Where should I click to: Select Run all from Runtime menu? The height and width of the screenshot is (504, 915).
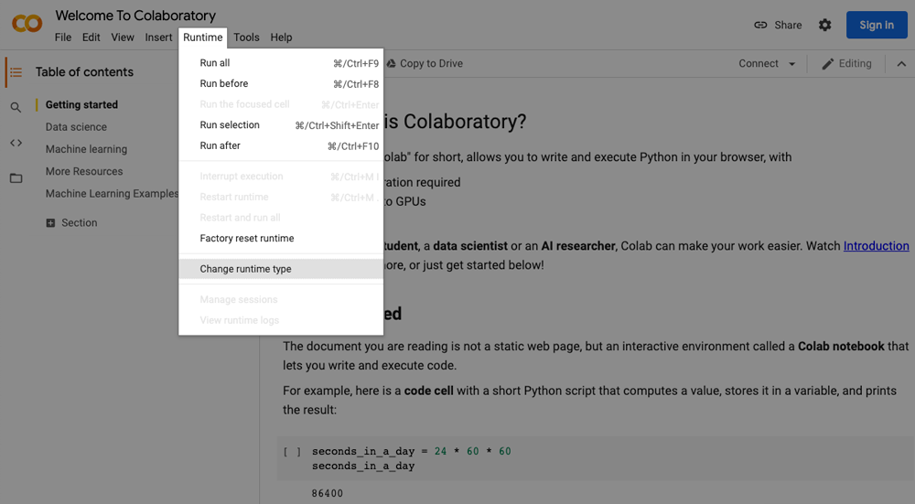click(x=281, y=63)
